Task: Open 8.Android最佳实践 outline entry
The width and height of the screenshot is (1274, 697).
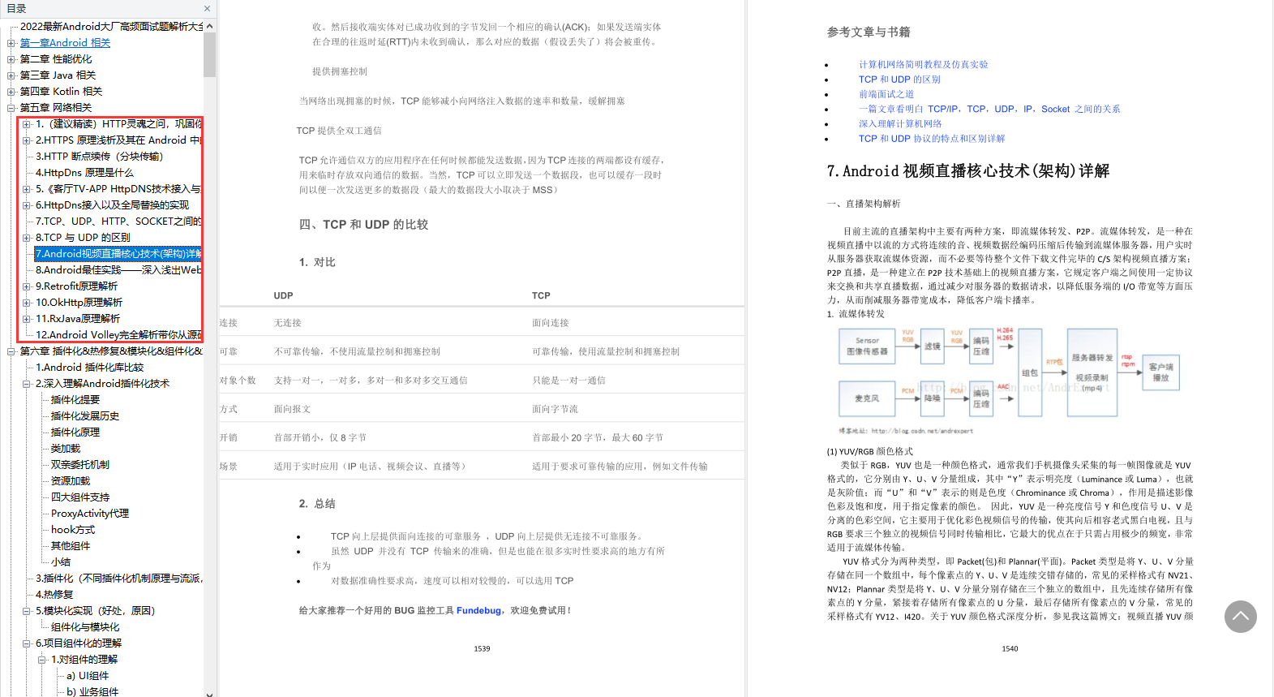Action: [x=118, y=270]
